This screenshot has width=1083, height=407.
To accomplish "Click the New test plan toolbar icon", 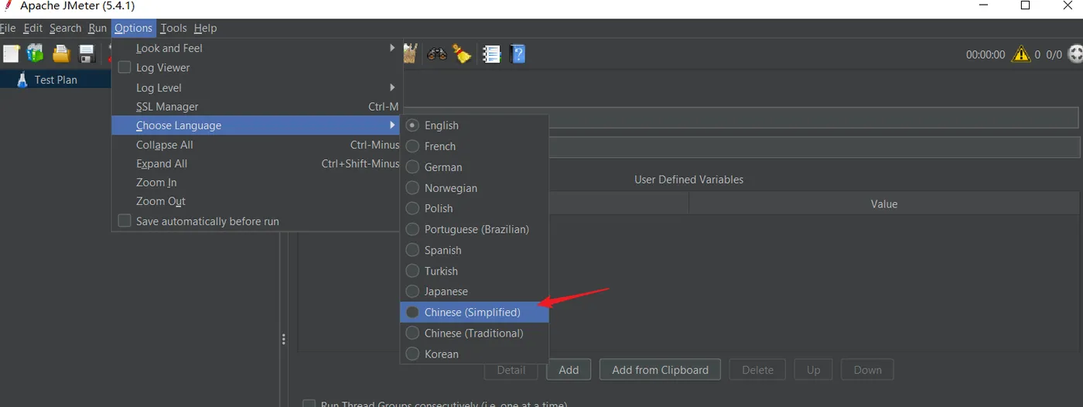I will click(11, 53).
